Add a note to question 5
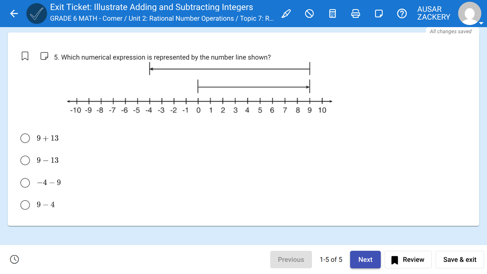Viewport: 487px width, 274px height. point(44,56)
